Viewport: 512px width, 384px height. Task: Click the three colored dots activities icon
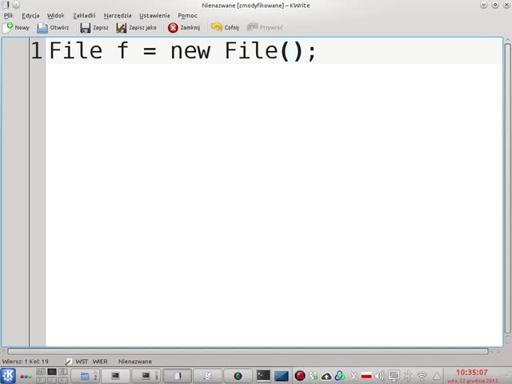tap(26, 377)
